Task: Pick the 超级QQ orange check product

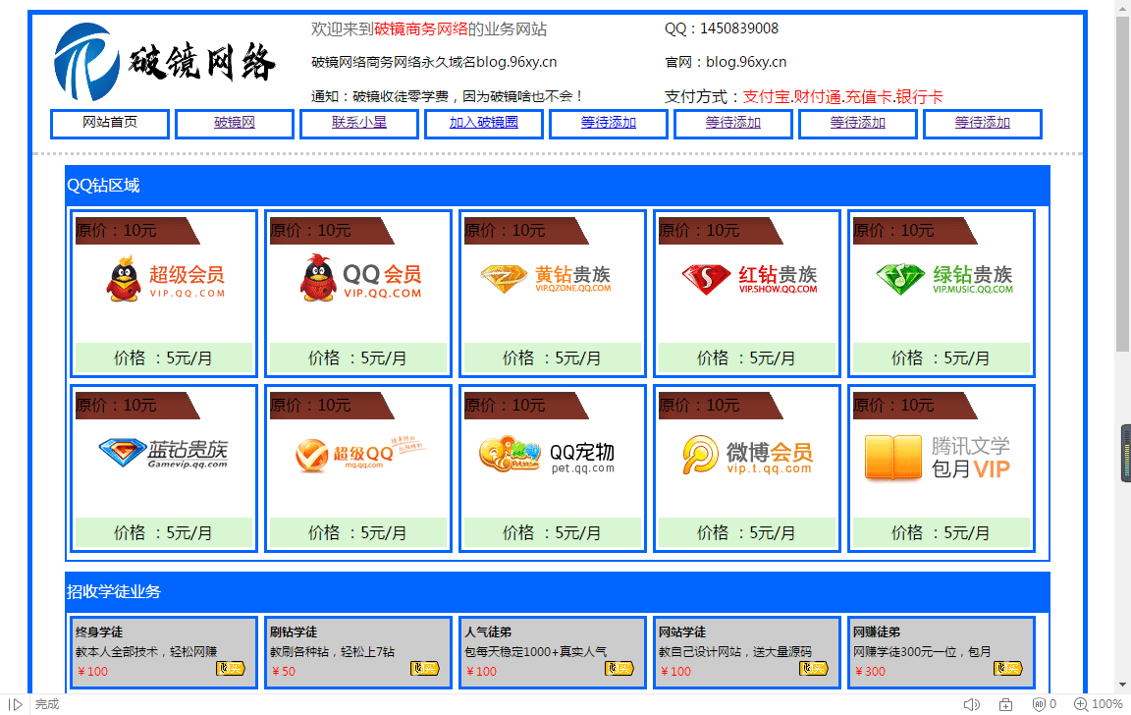Action: pyautogui.click(x=360, y=455)
